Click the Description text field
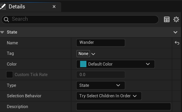Screen dimensions: 182x112 click(x=123, y=106)
